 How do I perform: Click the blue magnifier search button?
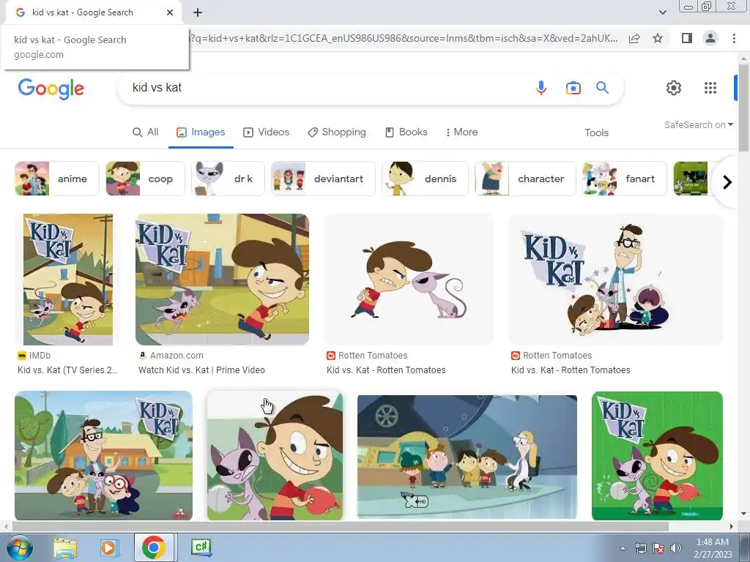602,88
